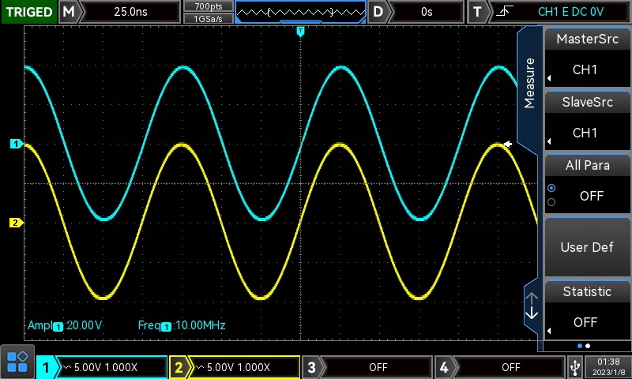Open the four-square home menu icon
The width and height of the screenshot is (632, 379).
point(17,362)
